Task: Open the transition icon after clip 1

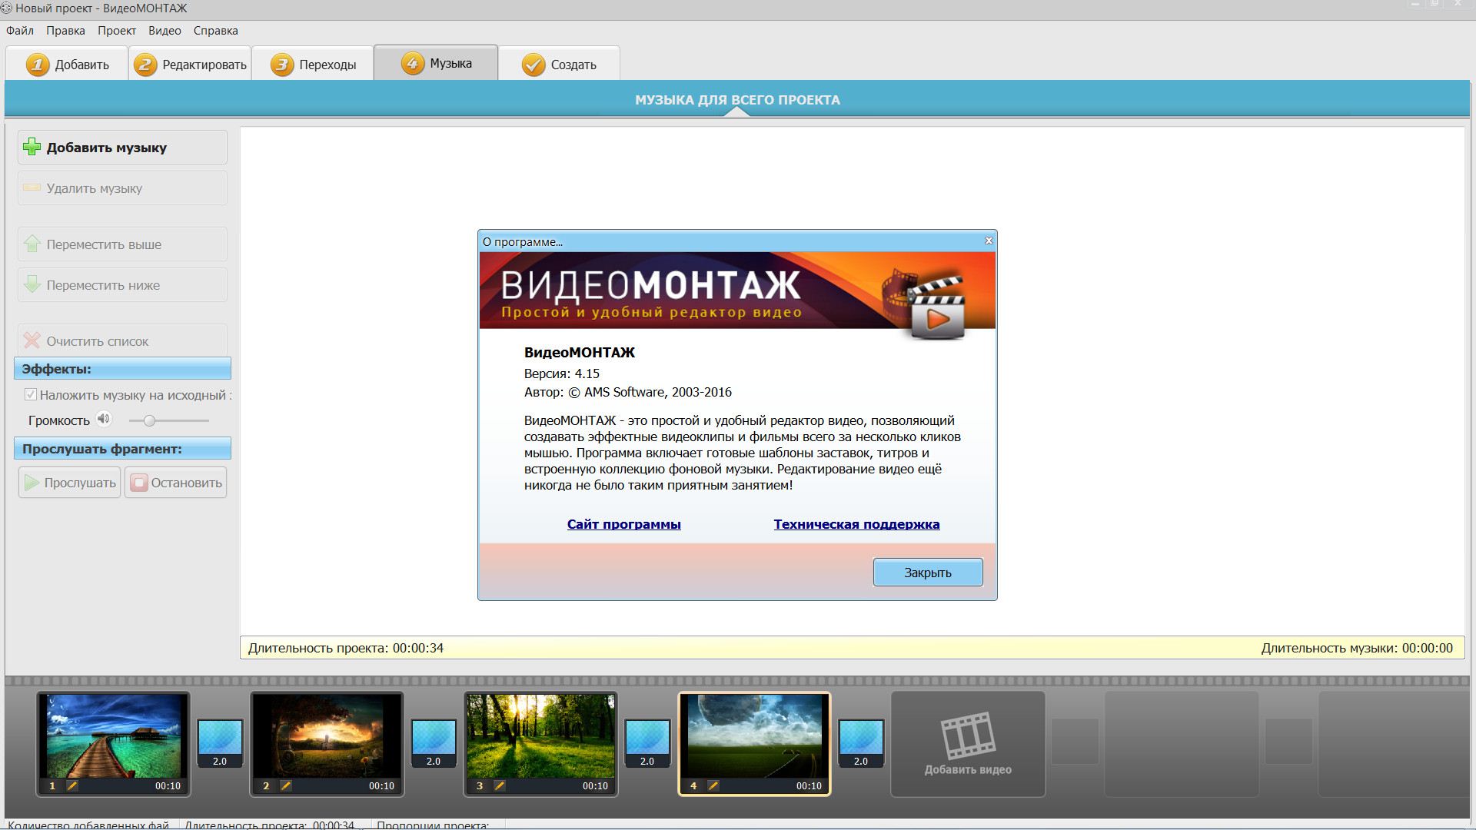Action: click(x=221, y=742)
